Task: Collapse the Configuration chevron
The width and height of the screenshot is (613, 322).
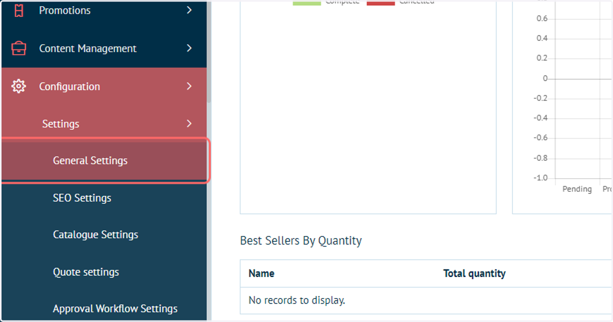Action: coord(189,86)
